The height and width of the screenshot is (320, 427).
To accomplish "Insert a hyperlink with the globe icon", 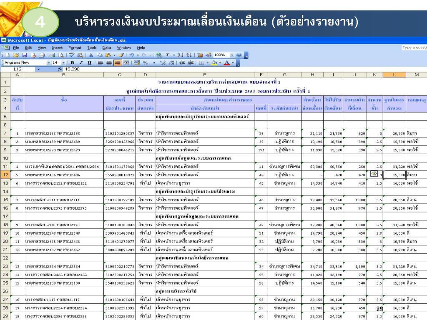I will click(159, 55).
